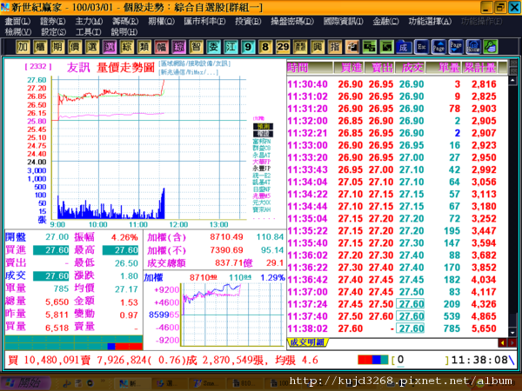522x391 pixels.
Task: Open the 寶來AH warrant link
Action: click(262, 209)
